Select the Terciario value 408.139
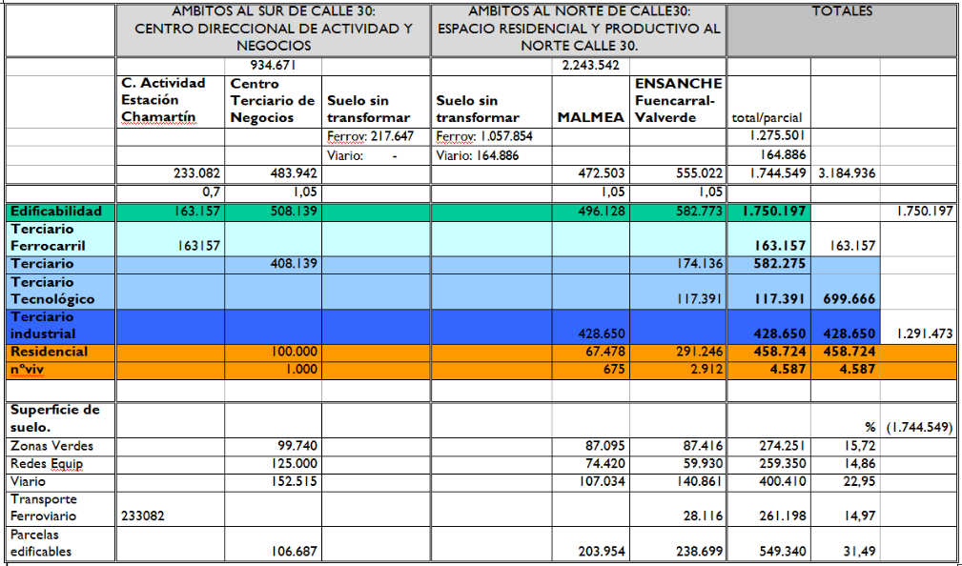This screenshot has width=962, height=566. tap(294, 264)
